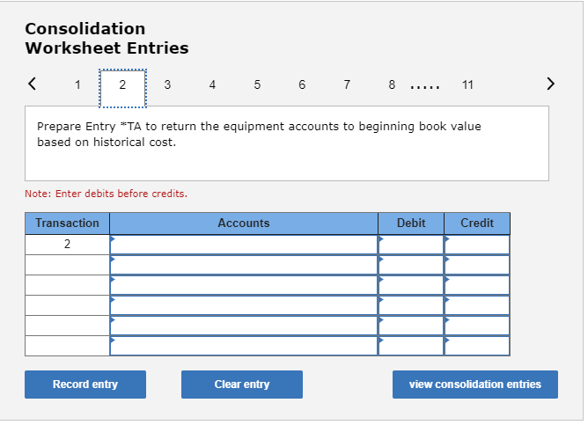Select entry tab 2

[x=122, y=89]
